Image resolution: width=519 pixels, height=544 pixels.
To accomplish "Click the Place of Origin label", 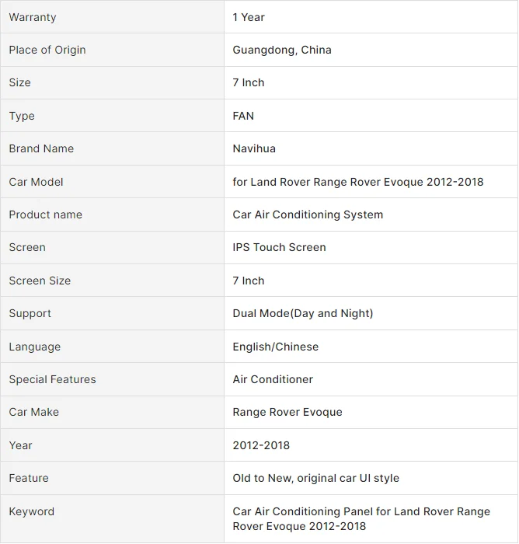I will (x=47, y=50).
